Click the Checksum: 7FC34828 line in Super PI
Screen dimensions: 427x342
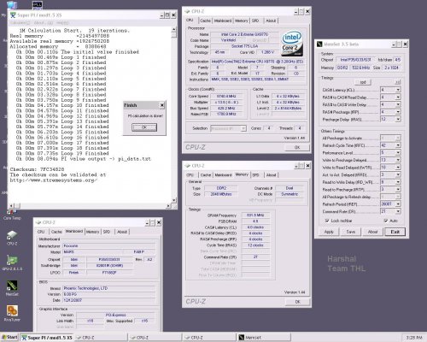[x=37, y=169]
